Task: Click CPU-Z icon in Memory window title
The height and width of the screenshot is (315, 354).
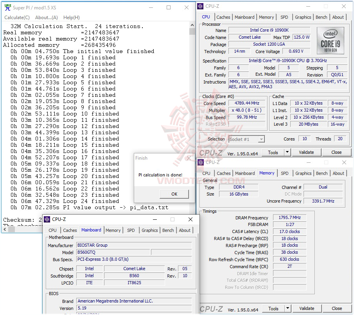Action: click(x=201, y=162)
